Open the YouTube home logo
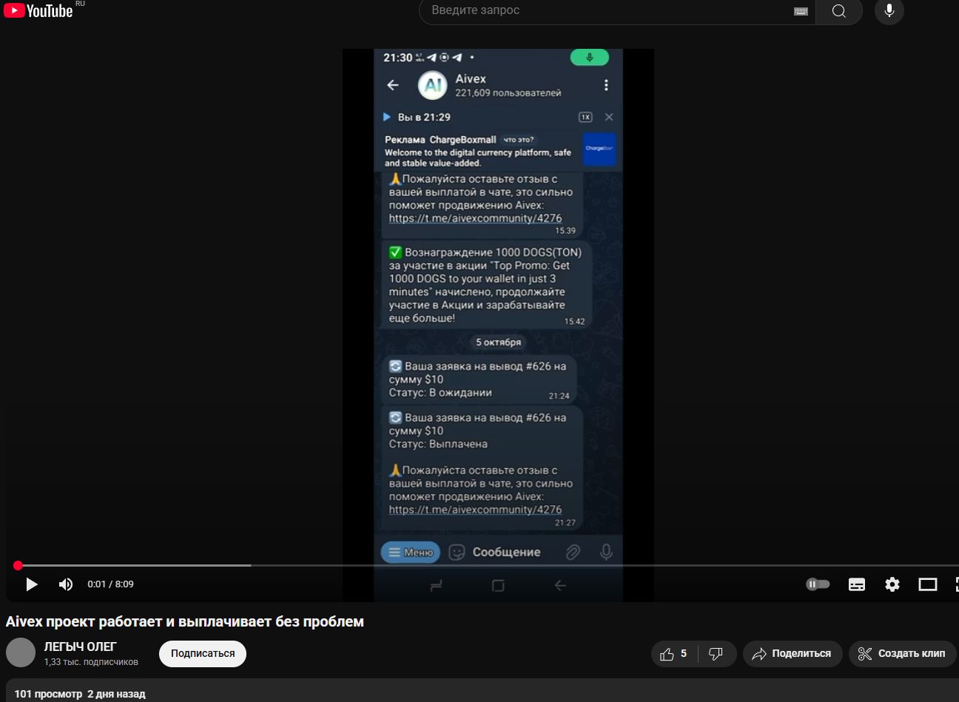This screenshot has height=702, width=959. [38, 10]
